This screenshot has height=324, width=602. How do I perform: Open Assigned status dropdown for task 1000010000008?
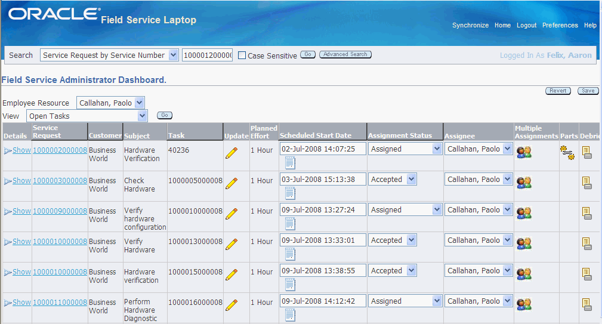point(405,209)
